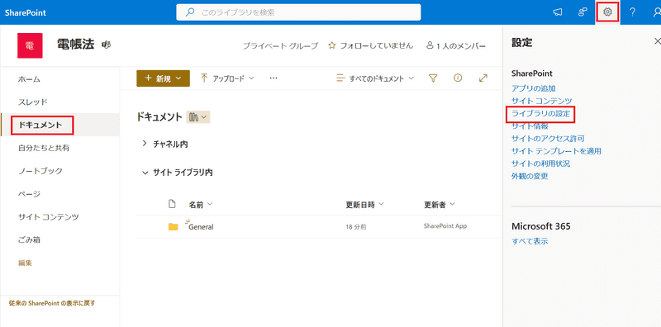Open the details pane info icon
Screen dimensions: 661x327
pyautogui.click(x=458, y=78)
